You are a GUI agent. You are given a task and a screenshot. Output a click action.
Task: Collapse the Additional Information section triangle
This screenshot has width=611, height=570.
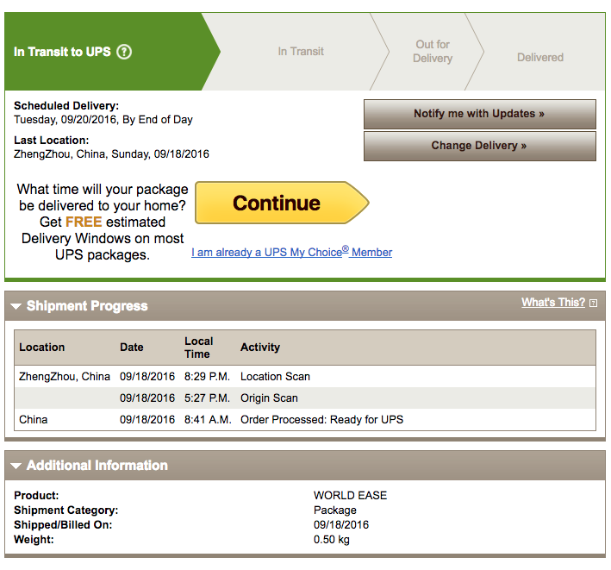[x=16, y=466]
